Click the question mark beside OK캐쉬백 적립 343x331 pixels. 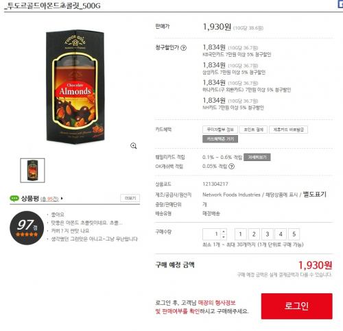[x=231, y=167]
